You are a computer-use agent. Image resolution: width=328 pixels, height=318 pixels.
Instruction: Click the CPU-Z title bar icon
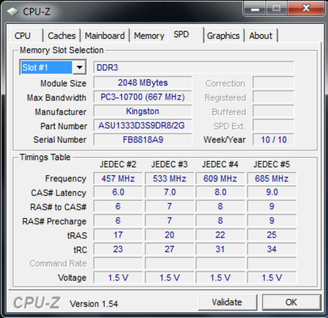click(13, 12)
